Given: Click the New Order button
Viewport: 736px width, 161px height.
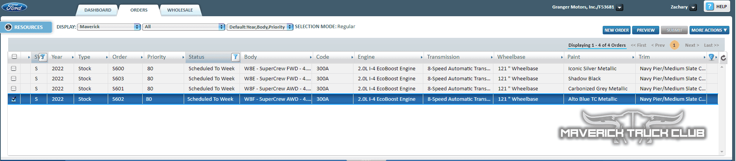Looking at the screenshot, I should point(617,30).
